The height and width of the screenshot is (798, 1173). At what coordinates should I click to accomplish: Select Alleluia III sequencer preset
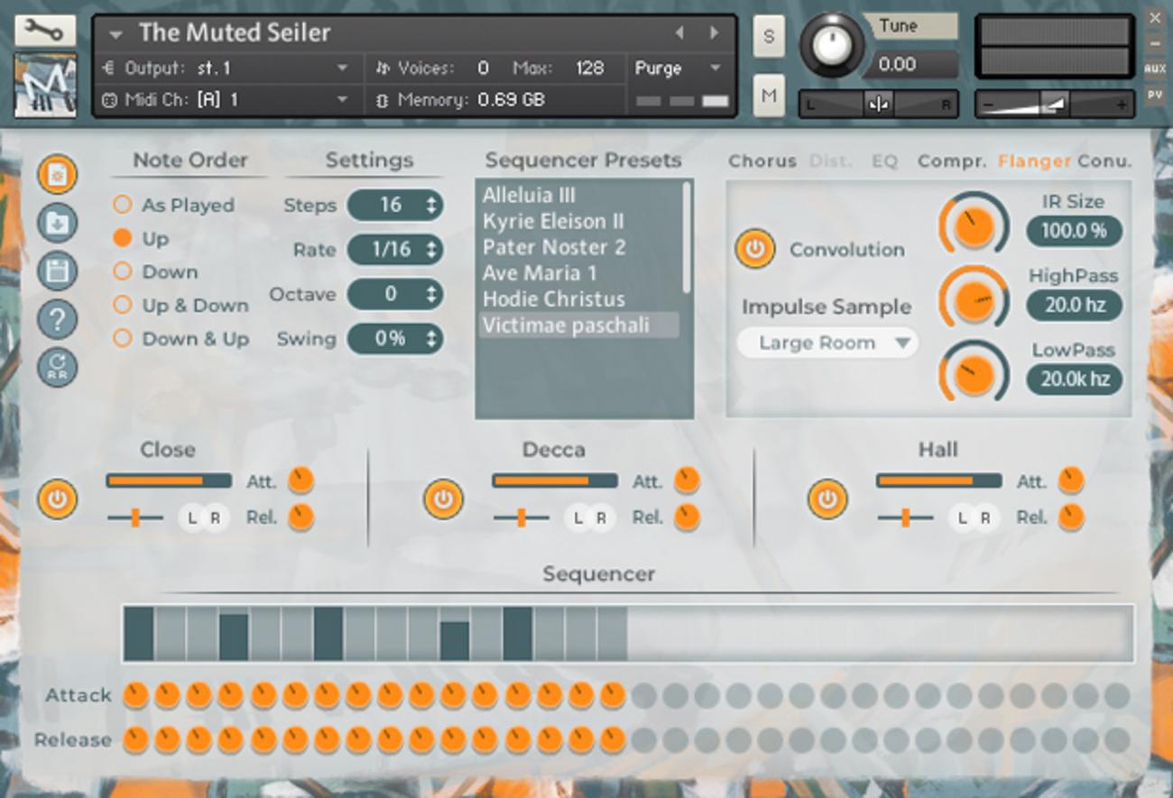580,196
